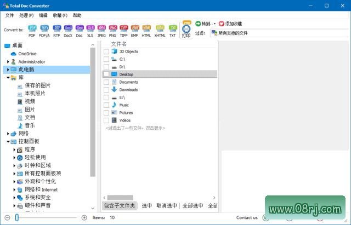Collapse the 控制面板 node
This screenshot has height=225, width=351.
8,141
